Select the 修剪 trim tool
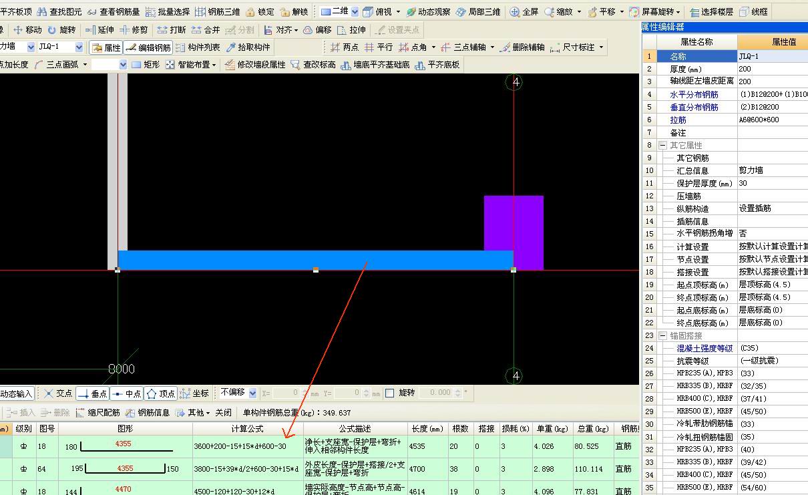 134,30
